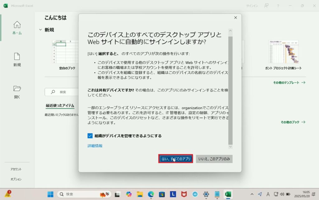Open the notification bell beside the clock

(313, 194)
